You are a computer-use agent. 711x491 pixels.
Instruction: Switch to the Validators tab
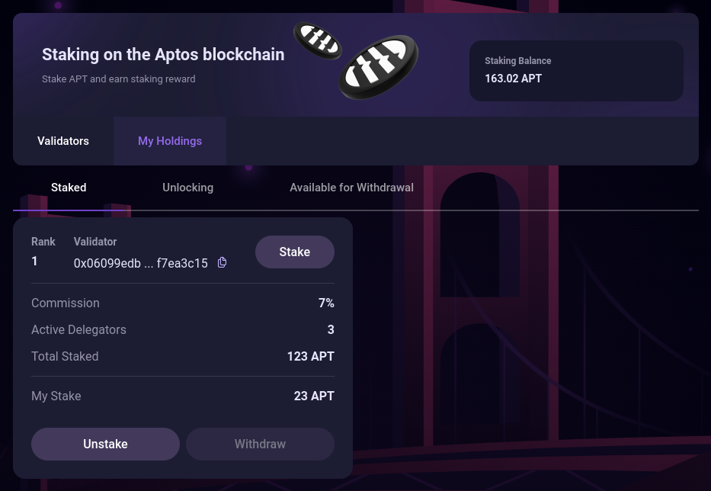[x=63, y=141]
